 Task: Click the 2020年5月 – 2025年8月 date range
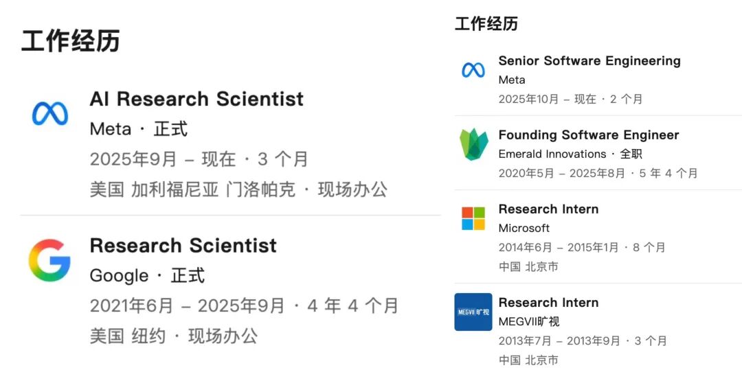click(x=561, y=174)
